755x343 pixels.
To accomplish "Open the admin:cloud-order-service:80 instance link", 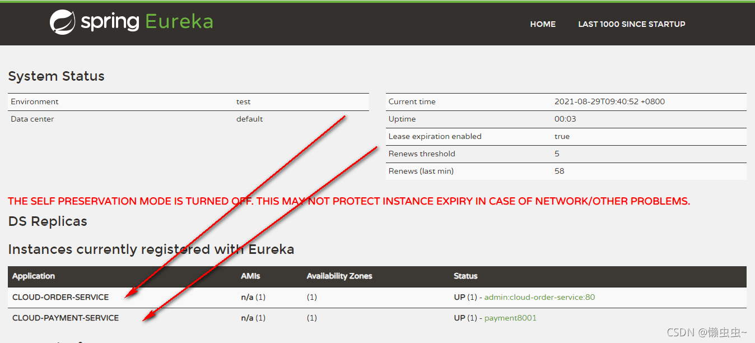I will point(539,297).
